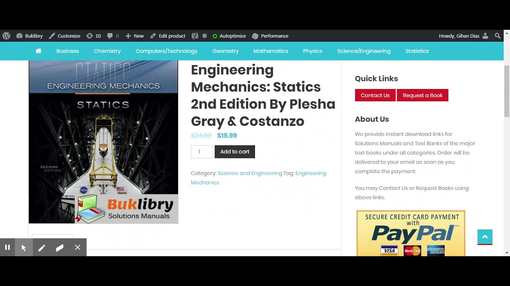Open the Physics category
This screenshot has height=286, width=510.
pyautogui.click(x=312, y=51)
